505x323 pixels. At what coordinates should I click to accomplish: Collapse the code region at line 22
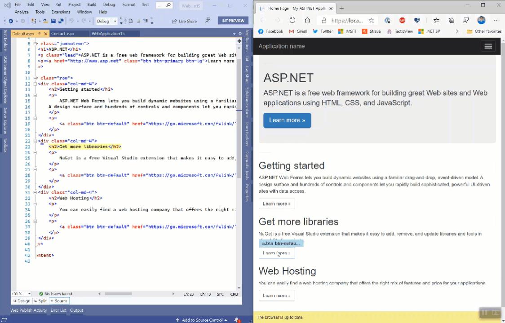[x=35, y=141]
